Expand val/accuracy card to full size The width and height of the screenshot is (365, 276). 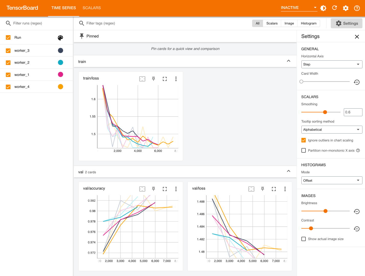tap(165, 189)
